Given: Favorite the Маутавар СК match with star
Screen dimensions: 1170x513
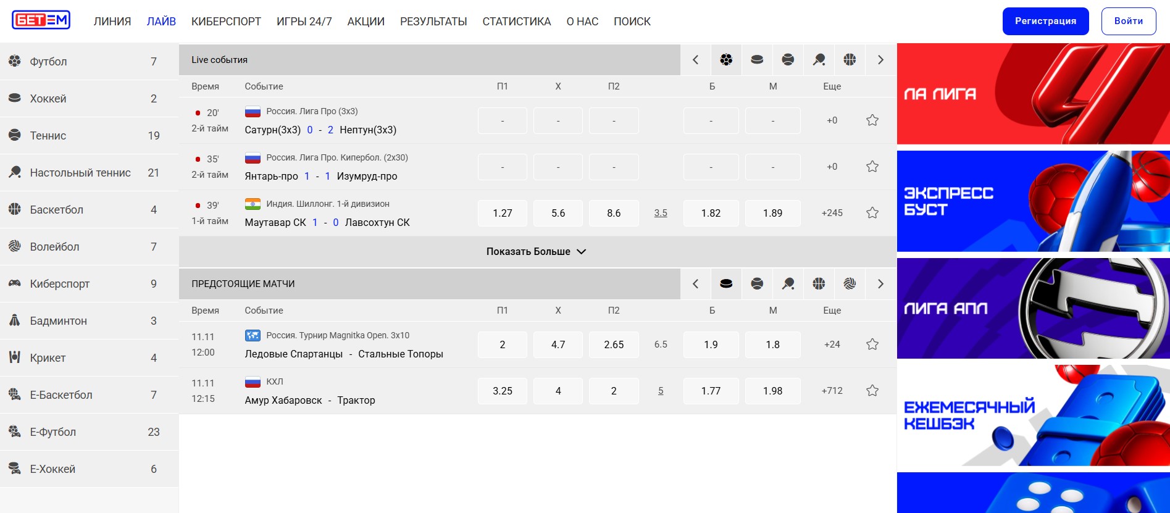Looking at the screenshot, I should [x=872, y=213].
